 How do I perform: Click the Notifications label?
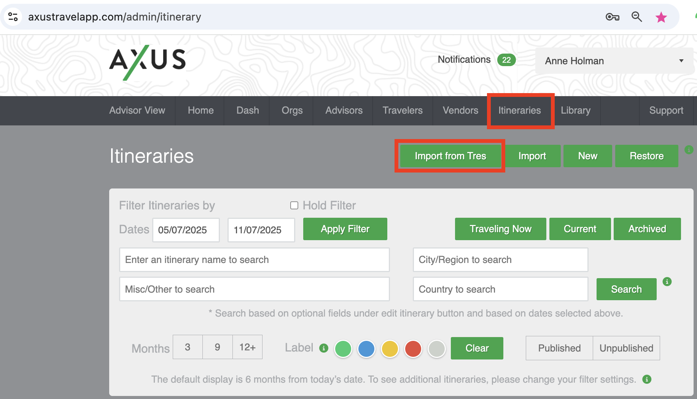464,60
